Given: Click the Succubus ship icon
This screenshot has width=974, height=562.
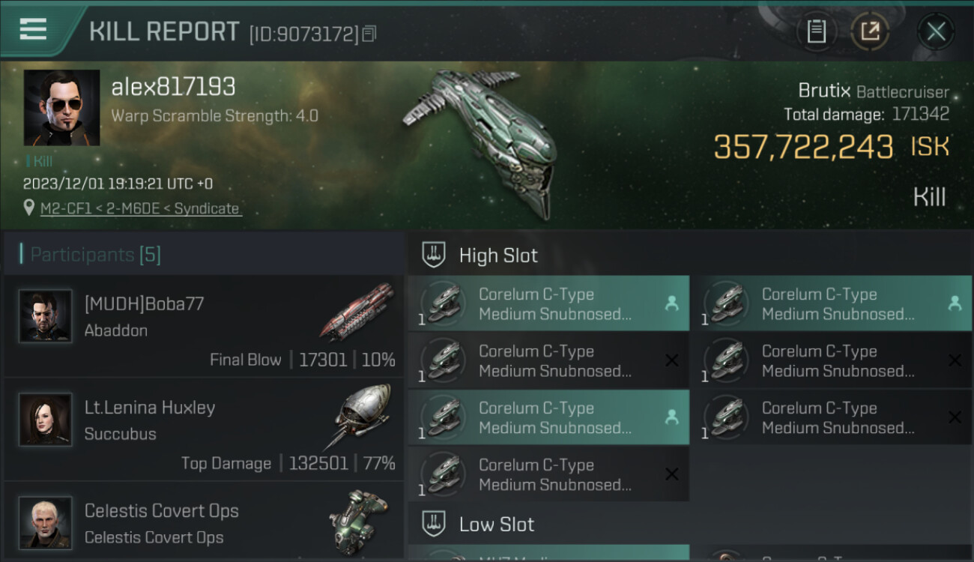Looking at the screenshot, I should click(x=361, y=414).
